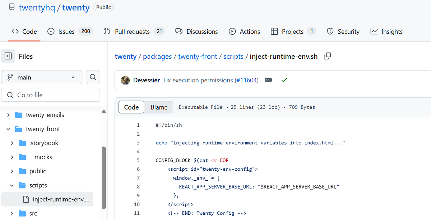
Task: Click the CONFIG_BLOCK=$(cat << EOF line
Action: 192,160
